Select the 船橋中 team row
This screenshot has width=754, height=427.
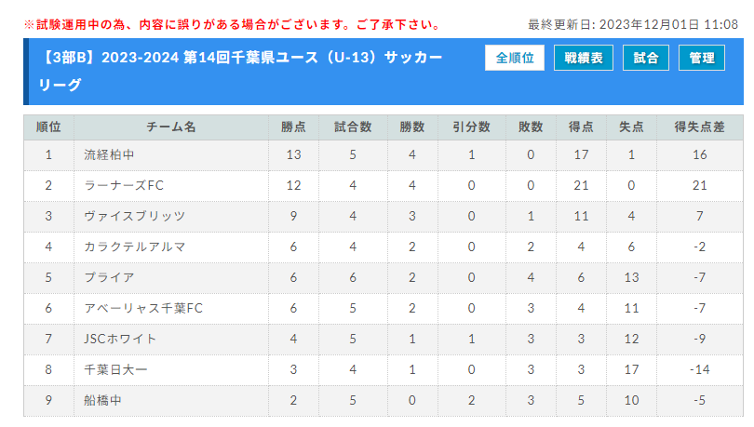[x=384, y=401]
